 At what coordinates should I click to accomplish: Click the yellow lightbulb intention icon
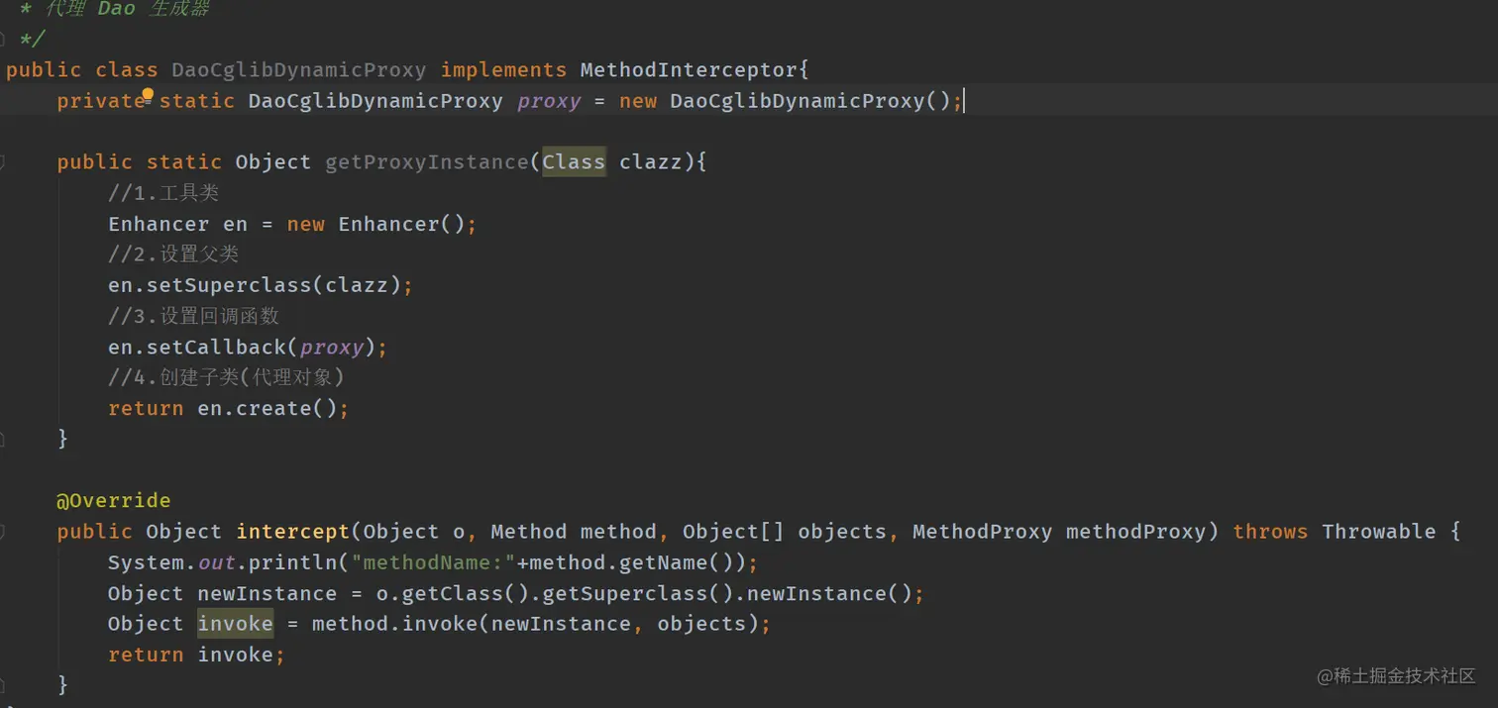coord(148,95)
